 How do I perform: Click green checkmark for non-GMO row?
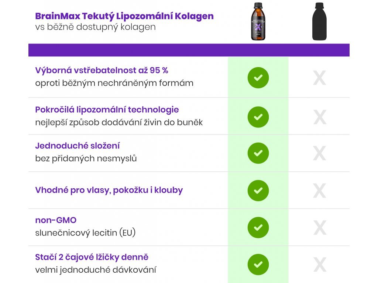tap(258, 227)
